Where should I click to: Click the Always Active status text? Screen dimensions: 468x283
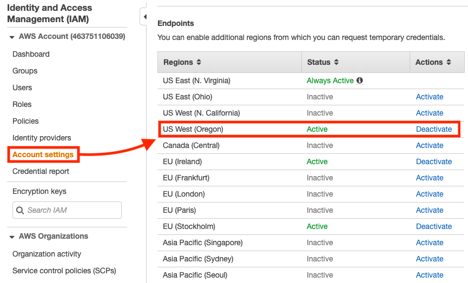pos(330,80)
